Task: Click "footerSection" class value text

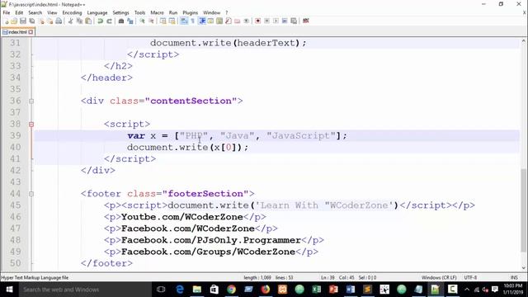Action: (x=205, y=194)
